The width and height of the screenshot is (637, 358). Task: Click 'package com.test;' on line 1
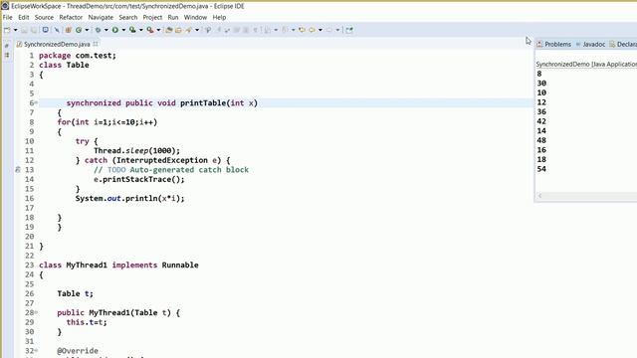tap(78, 56)
